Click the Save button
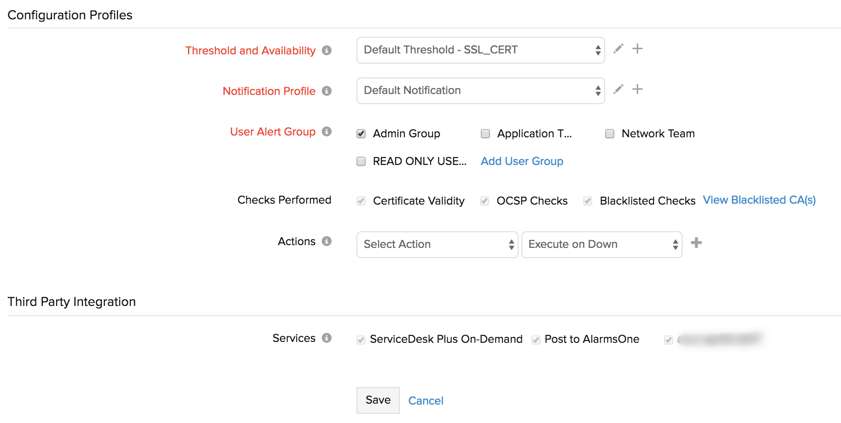The image size is (841, 423). point(378,400)
